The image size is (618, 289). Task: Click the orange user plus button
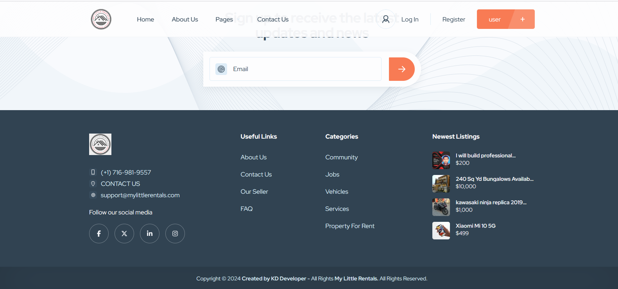click(505, 19)
